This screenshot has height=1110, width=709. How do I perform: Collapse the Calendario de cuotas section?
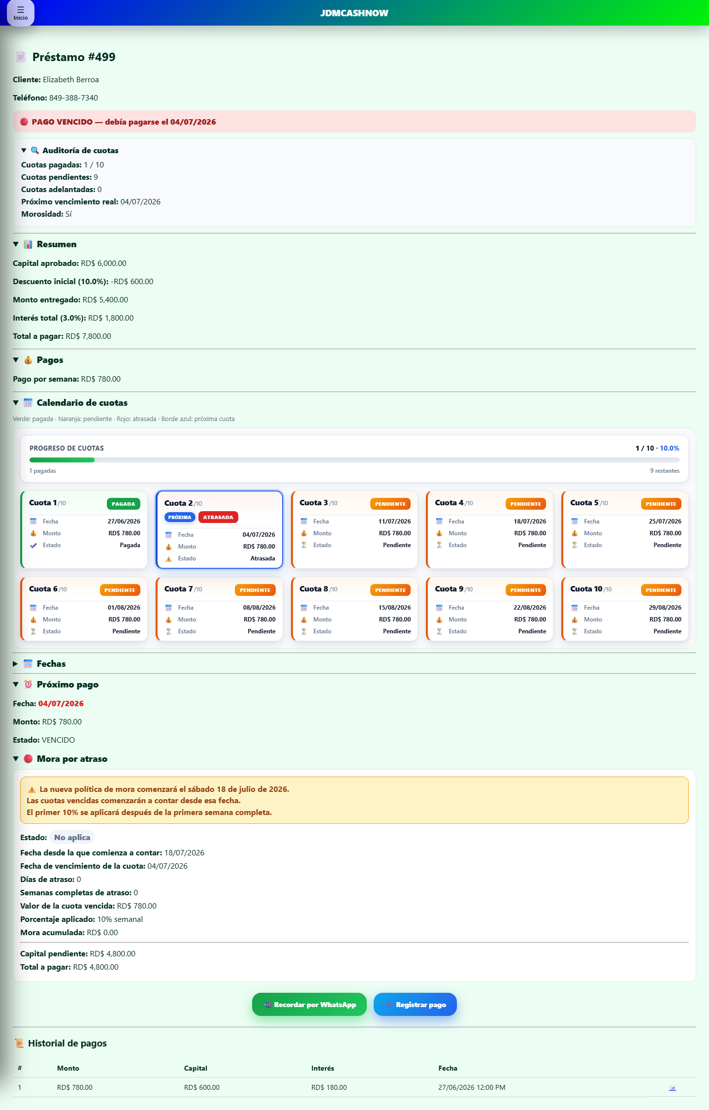pos(70,403)
